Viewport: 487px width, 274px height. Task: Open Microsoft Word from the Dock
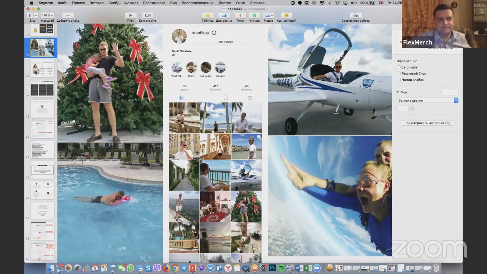(x=299, y=268)
